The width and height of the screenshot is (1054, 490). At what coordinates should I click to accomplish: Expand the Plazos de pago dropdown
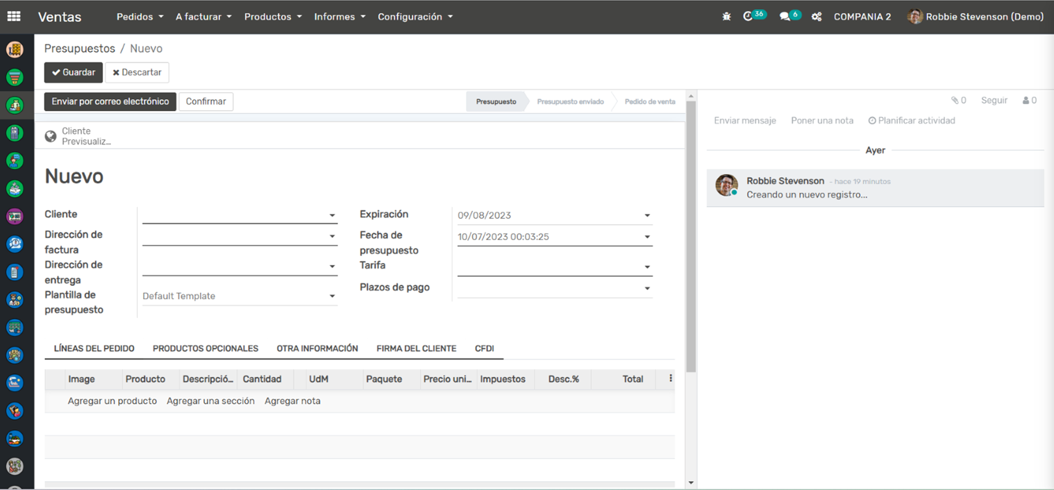pyautogui.click(x=646, y=288)
